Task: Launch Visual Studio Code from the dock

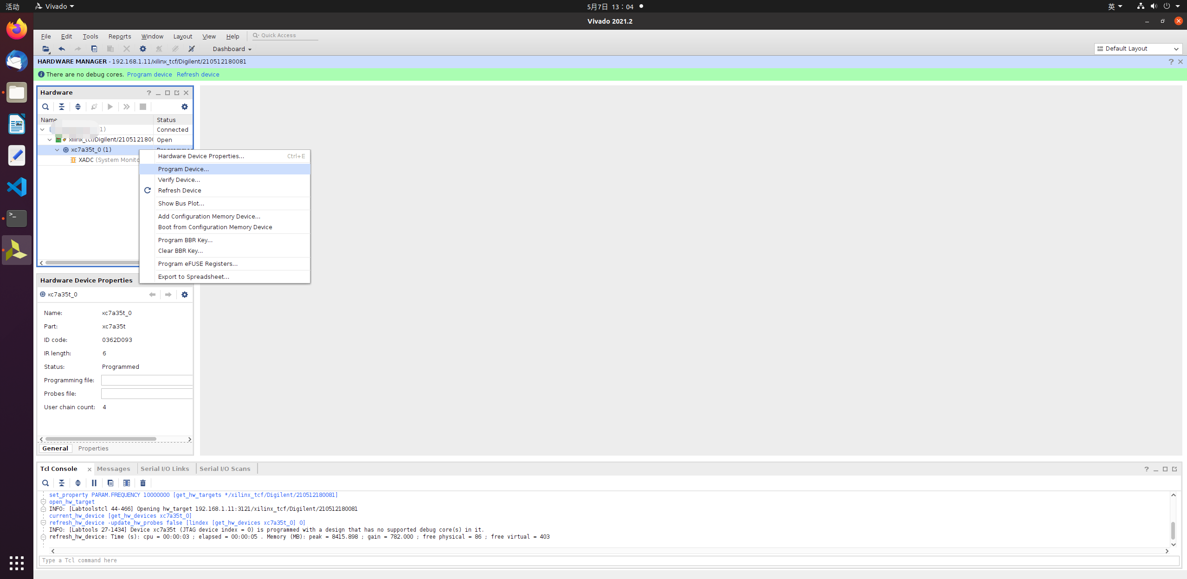Action: tap(17, 187)
